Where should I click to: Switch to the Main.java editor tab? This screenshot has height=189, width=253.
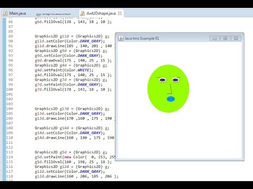[x=15, y=14]
